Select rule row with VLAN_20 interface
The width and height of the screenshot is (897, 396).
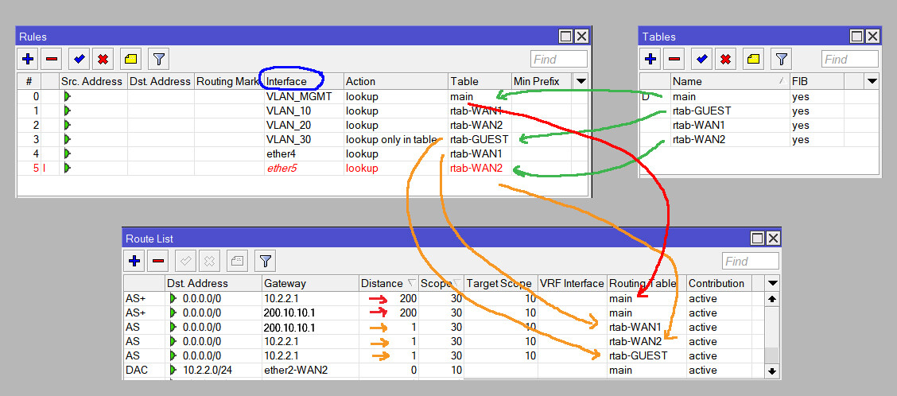[303, 126]
